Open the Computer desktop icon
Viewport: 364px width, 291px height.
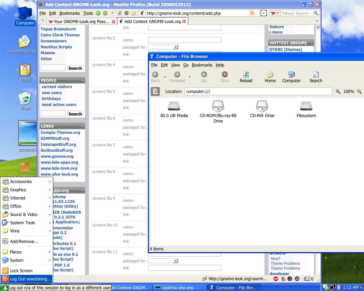click(x=25, y=16)
